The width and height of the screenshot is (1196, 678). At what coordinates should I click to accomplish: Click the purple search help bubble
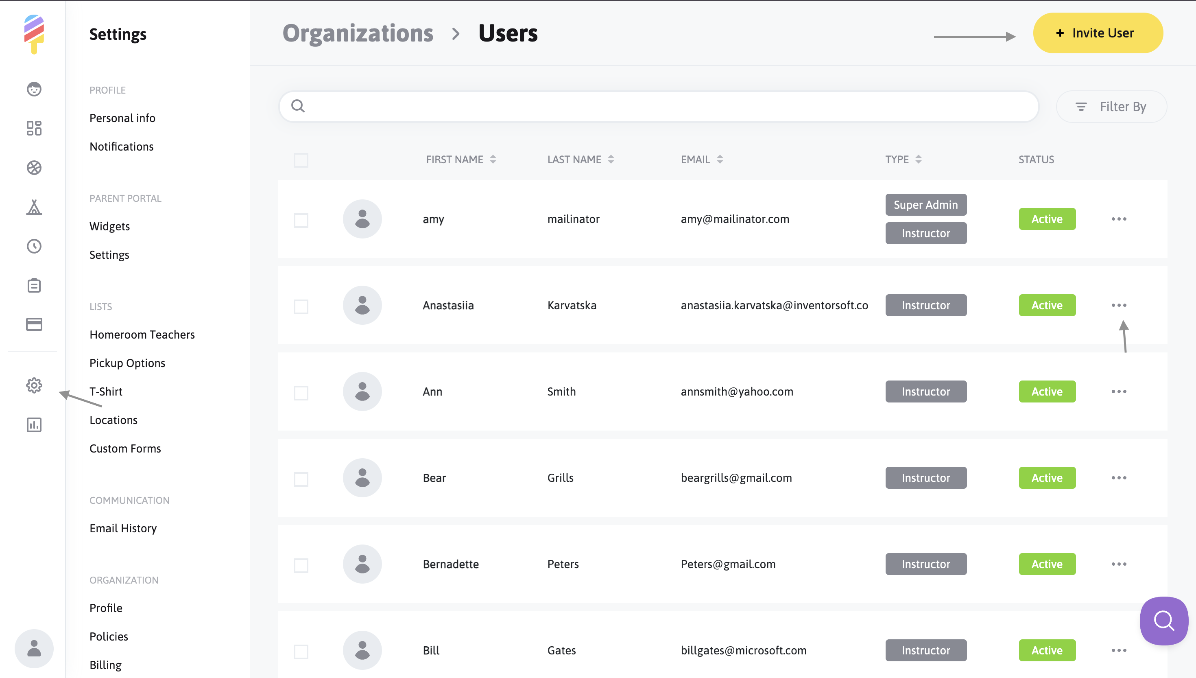pyautogui.click(x=1163, y=620)
